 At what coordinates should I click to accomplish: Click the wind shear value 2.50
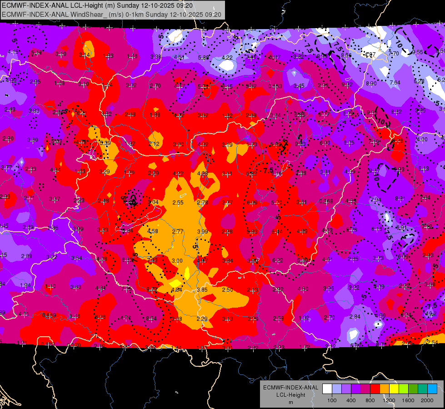[228, 290]
